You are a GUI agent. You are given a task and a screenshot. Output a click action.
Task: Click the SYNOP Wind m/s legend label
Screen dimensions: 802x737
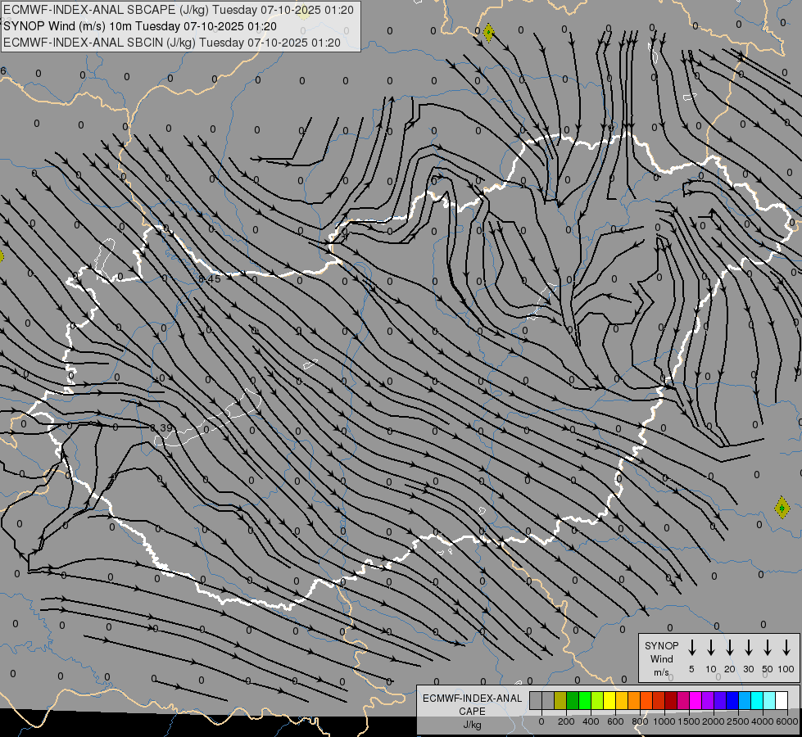[661, 658]
